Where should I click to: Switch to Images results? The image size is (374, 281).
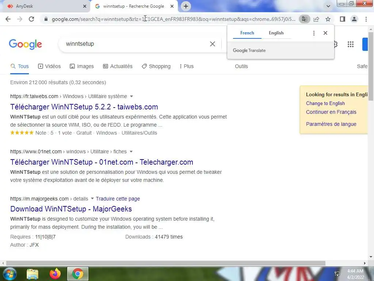[x=82, y=67]
